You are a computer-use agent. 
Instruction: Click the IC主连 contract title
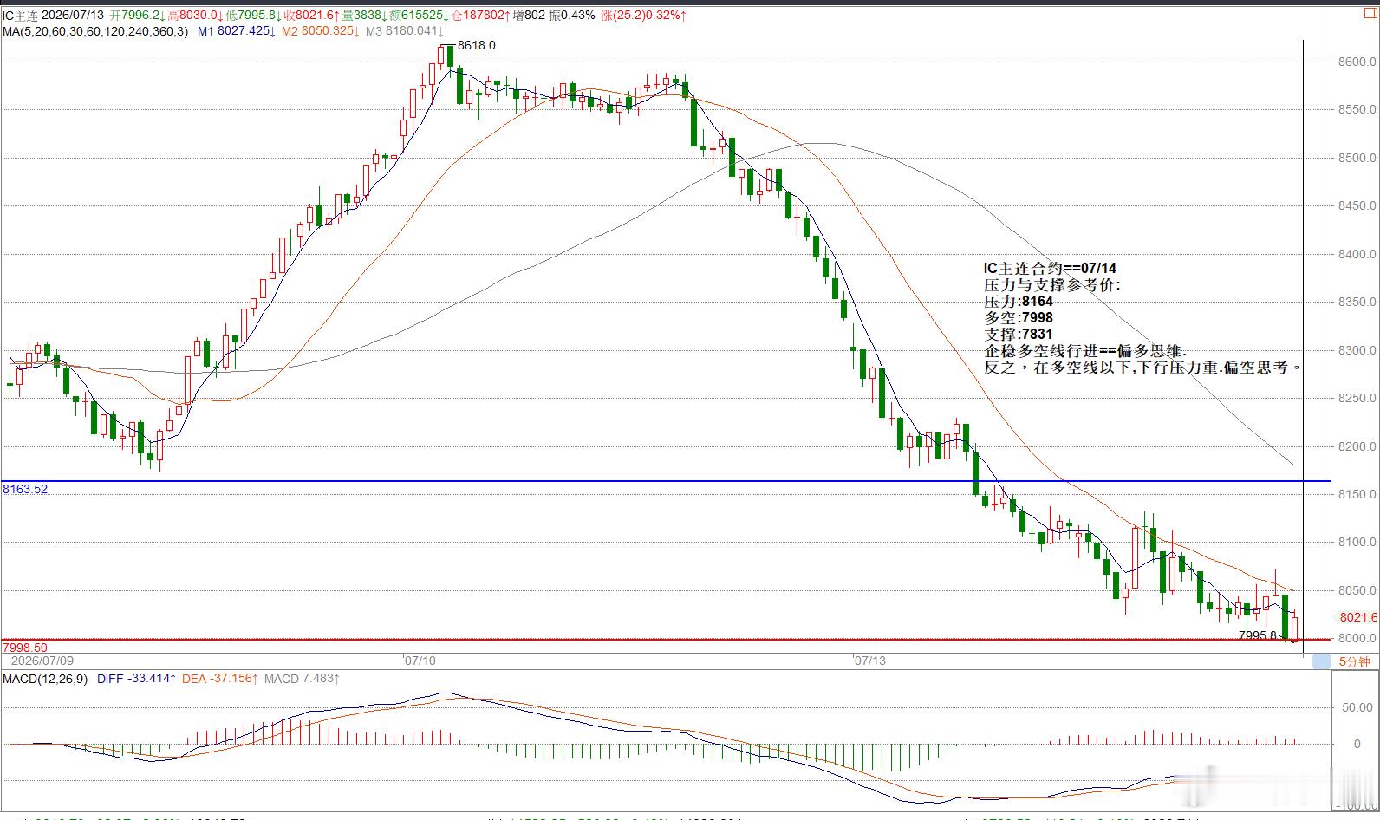click(x=20, y=16)
